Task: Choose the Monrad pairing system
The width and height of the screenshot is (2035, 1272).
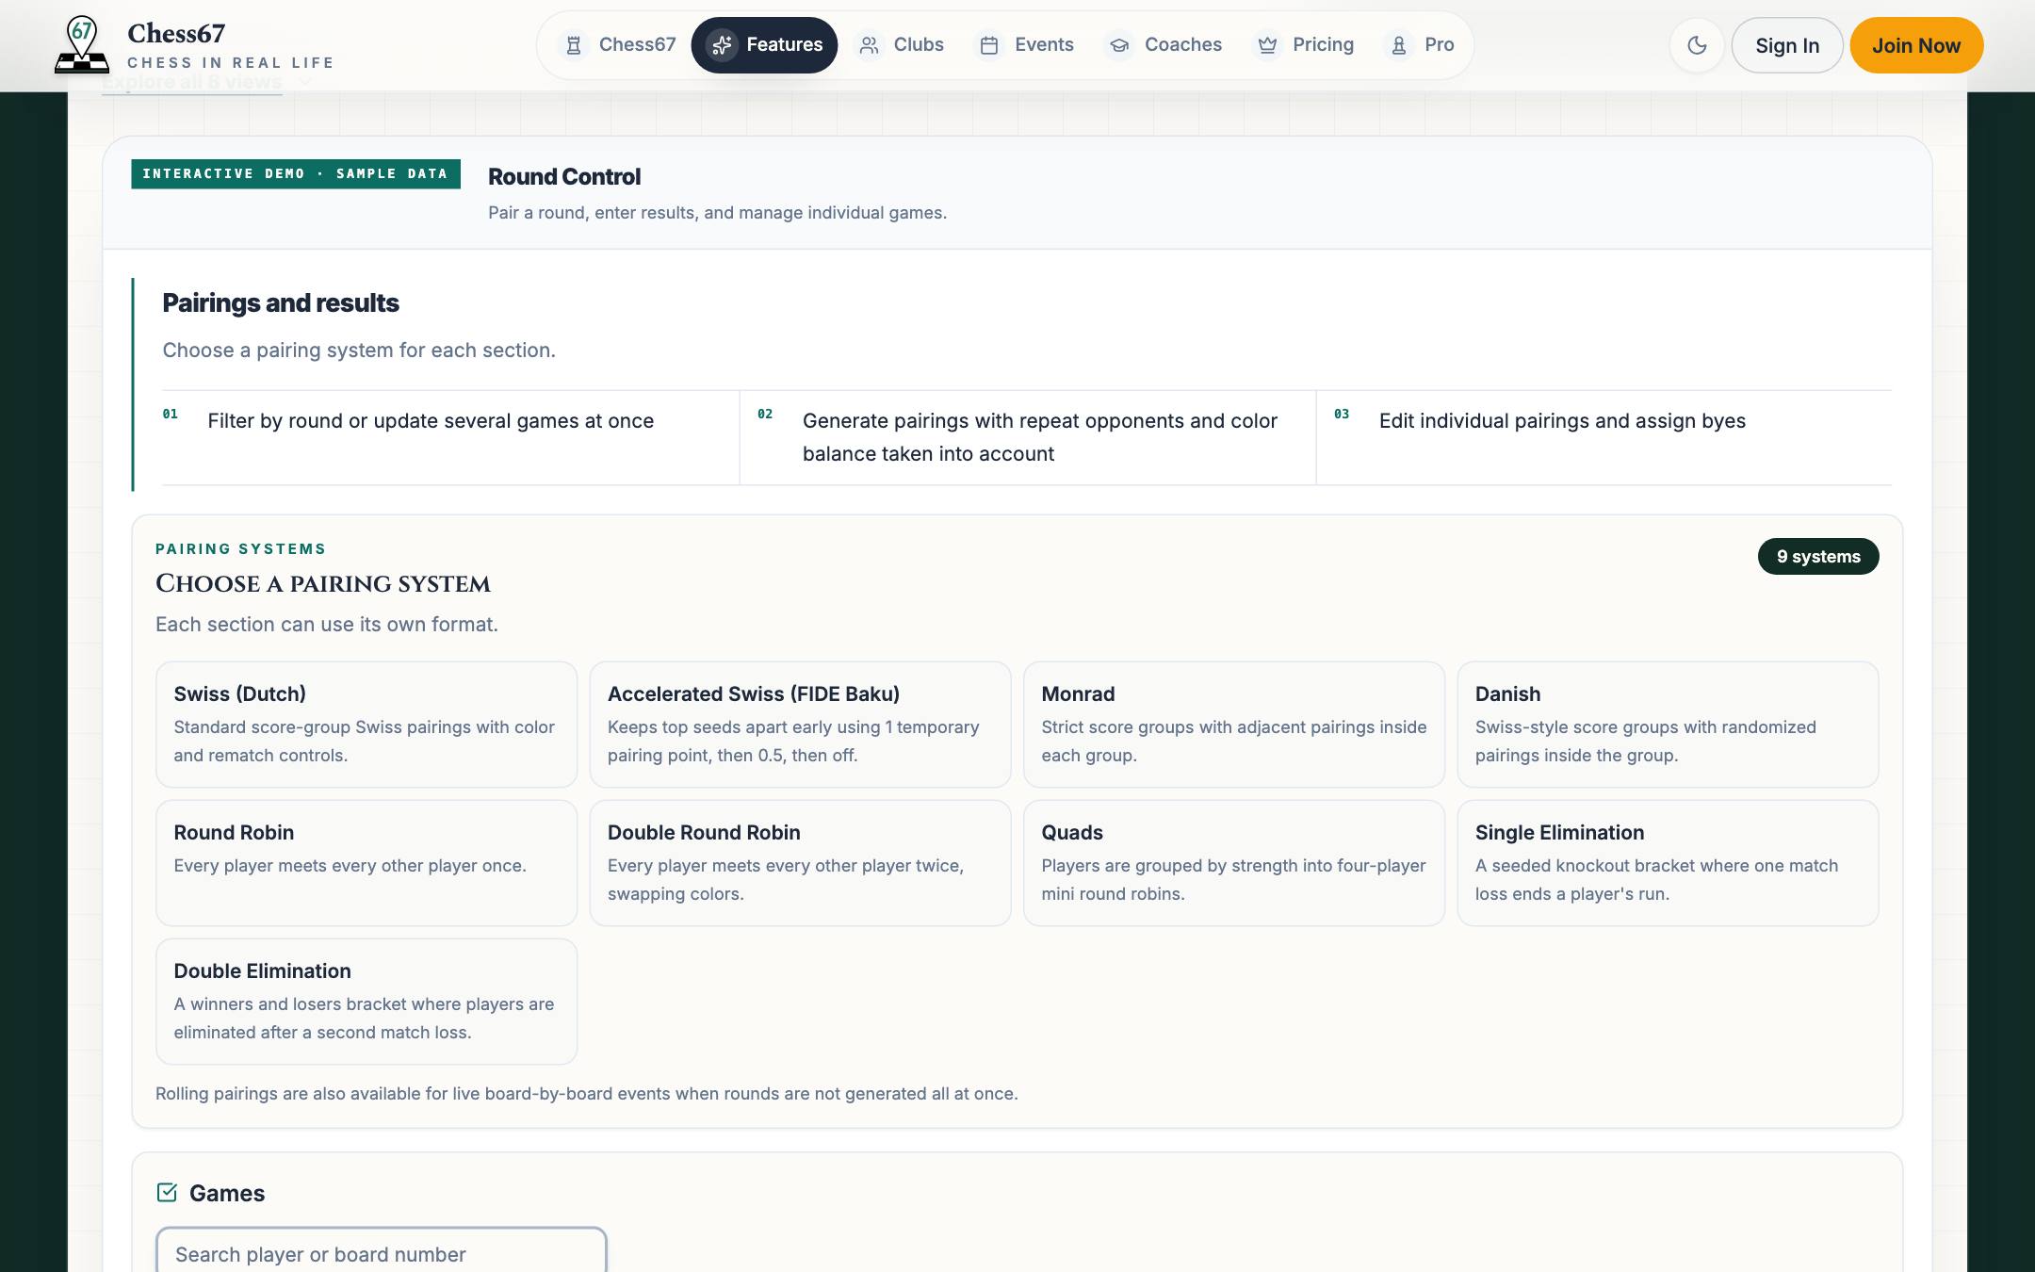Action: click(x=1234, y=725)
